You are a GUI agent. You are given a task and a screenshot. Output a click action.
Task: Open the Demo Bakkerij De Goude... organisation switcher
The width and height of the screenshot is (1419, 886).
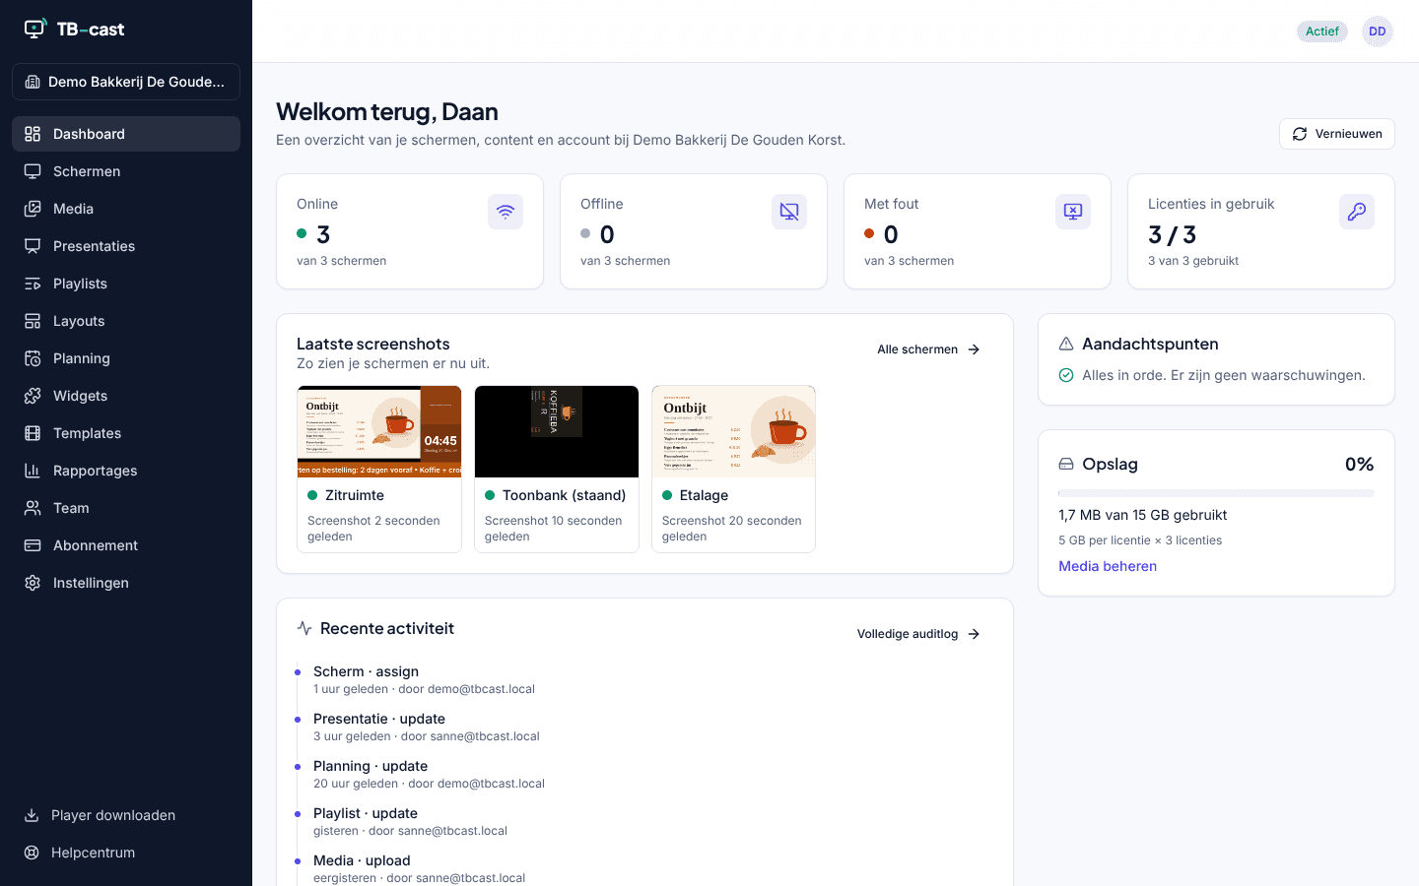click(126, 82)
